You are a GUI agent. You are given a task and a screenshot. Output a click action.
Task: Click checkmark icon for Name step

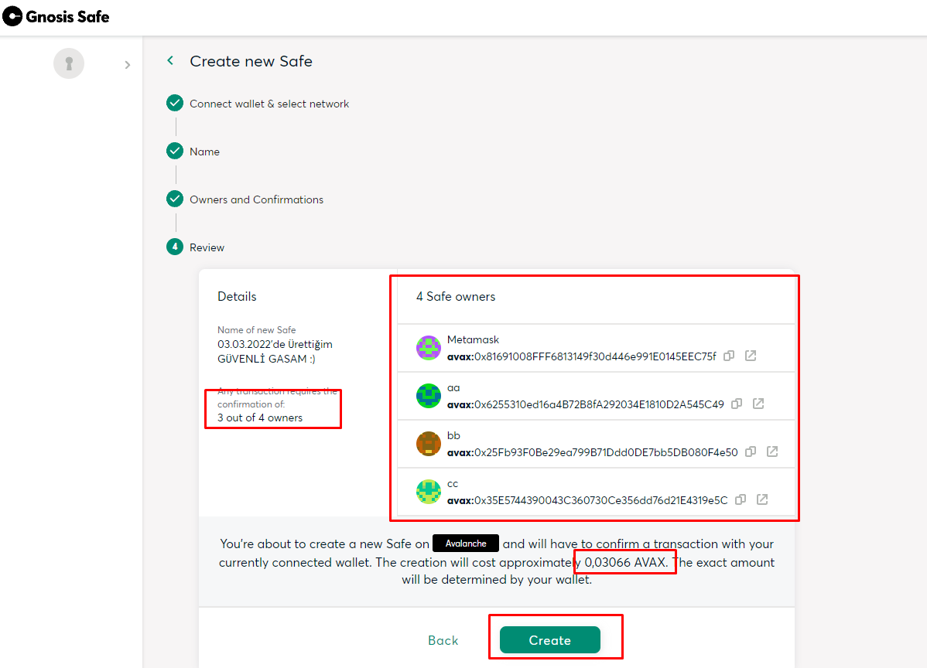[x=174, y=152]
